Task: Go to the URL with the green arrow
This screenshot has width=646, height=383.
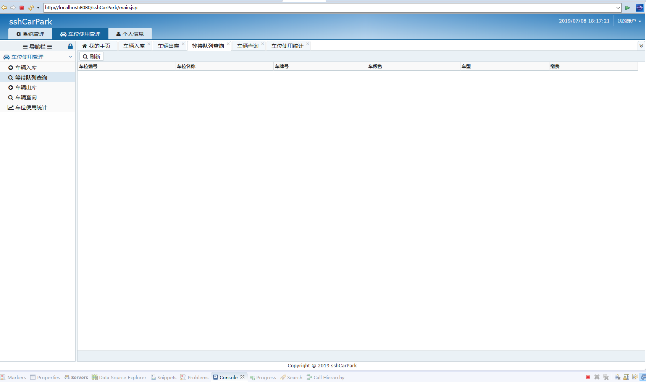Action: (627, 8)
